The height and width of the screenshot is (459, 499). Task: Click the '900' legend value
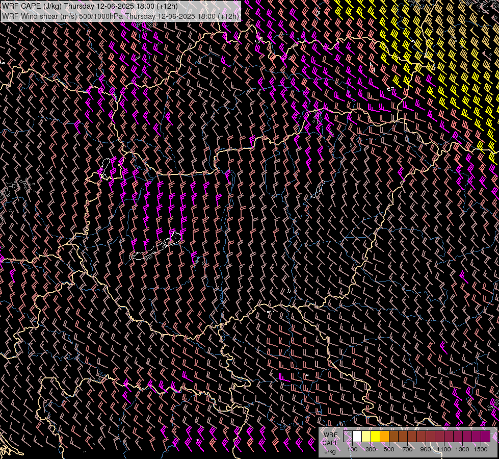[426, 449]
